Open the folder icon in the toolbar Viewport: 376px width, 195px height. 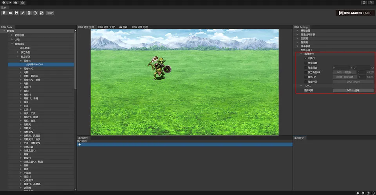tap(10, 13)
